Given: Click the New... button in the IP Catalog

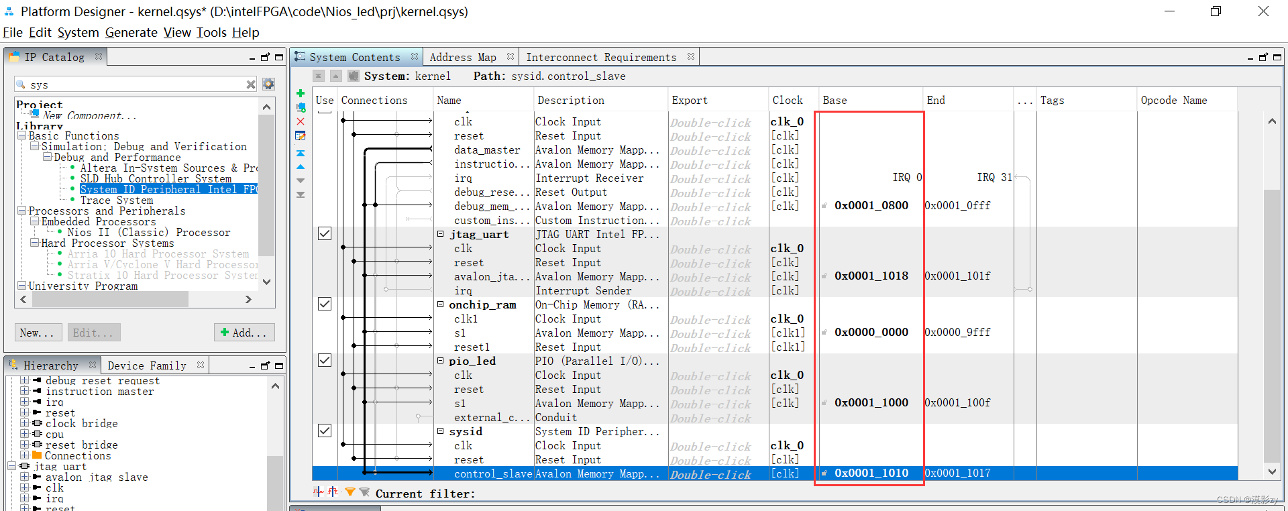Looking at the screenshot, I should point(38,333).
